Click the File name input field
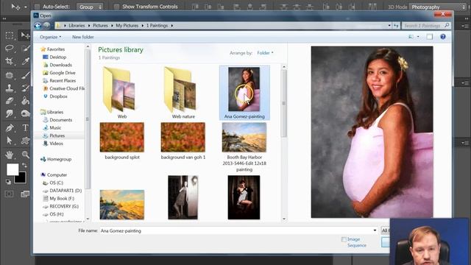Viewport: 471px width, 265px height. 236,230
